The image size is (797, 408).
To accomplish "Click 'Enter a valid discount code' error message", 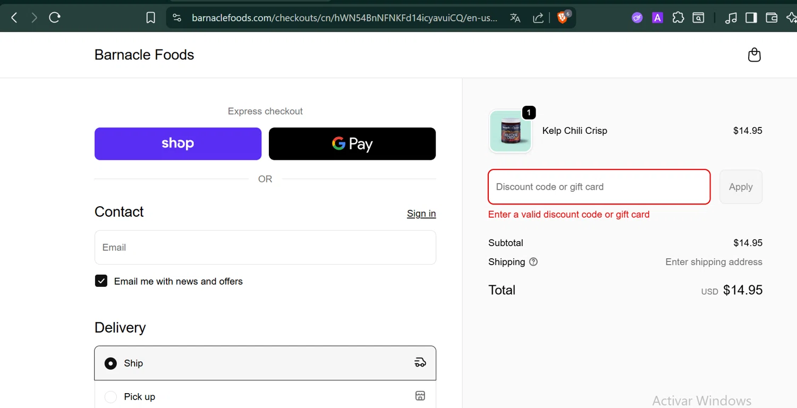I will 569,215.
